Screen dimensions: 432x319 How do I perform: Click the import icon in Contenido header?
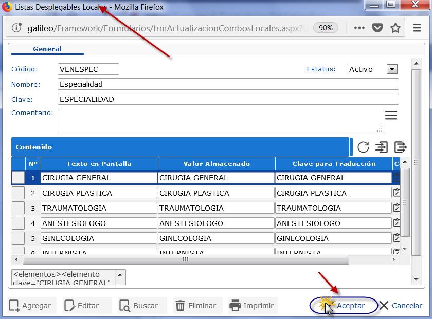(x=382, y=147)
